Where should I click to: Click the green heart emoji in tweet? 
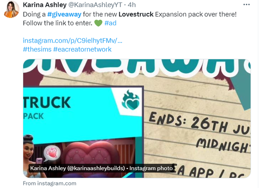click(x=98, y=23)
